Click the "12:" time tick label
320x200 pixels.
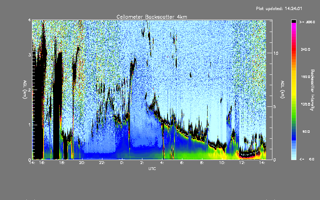click(242, 163)
